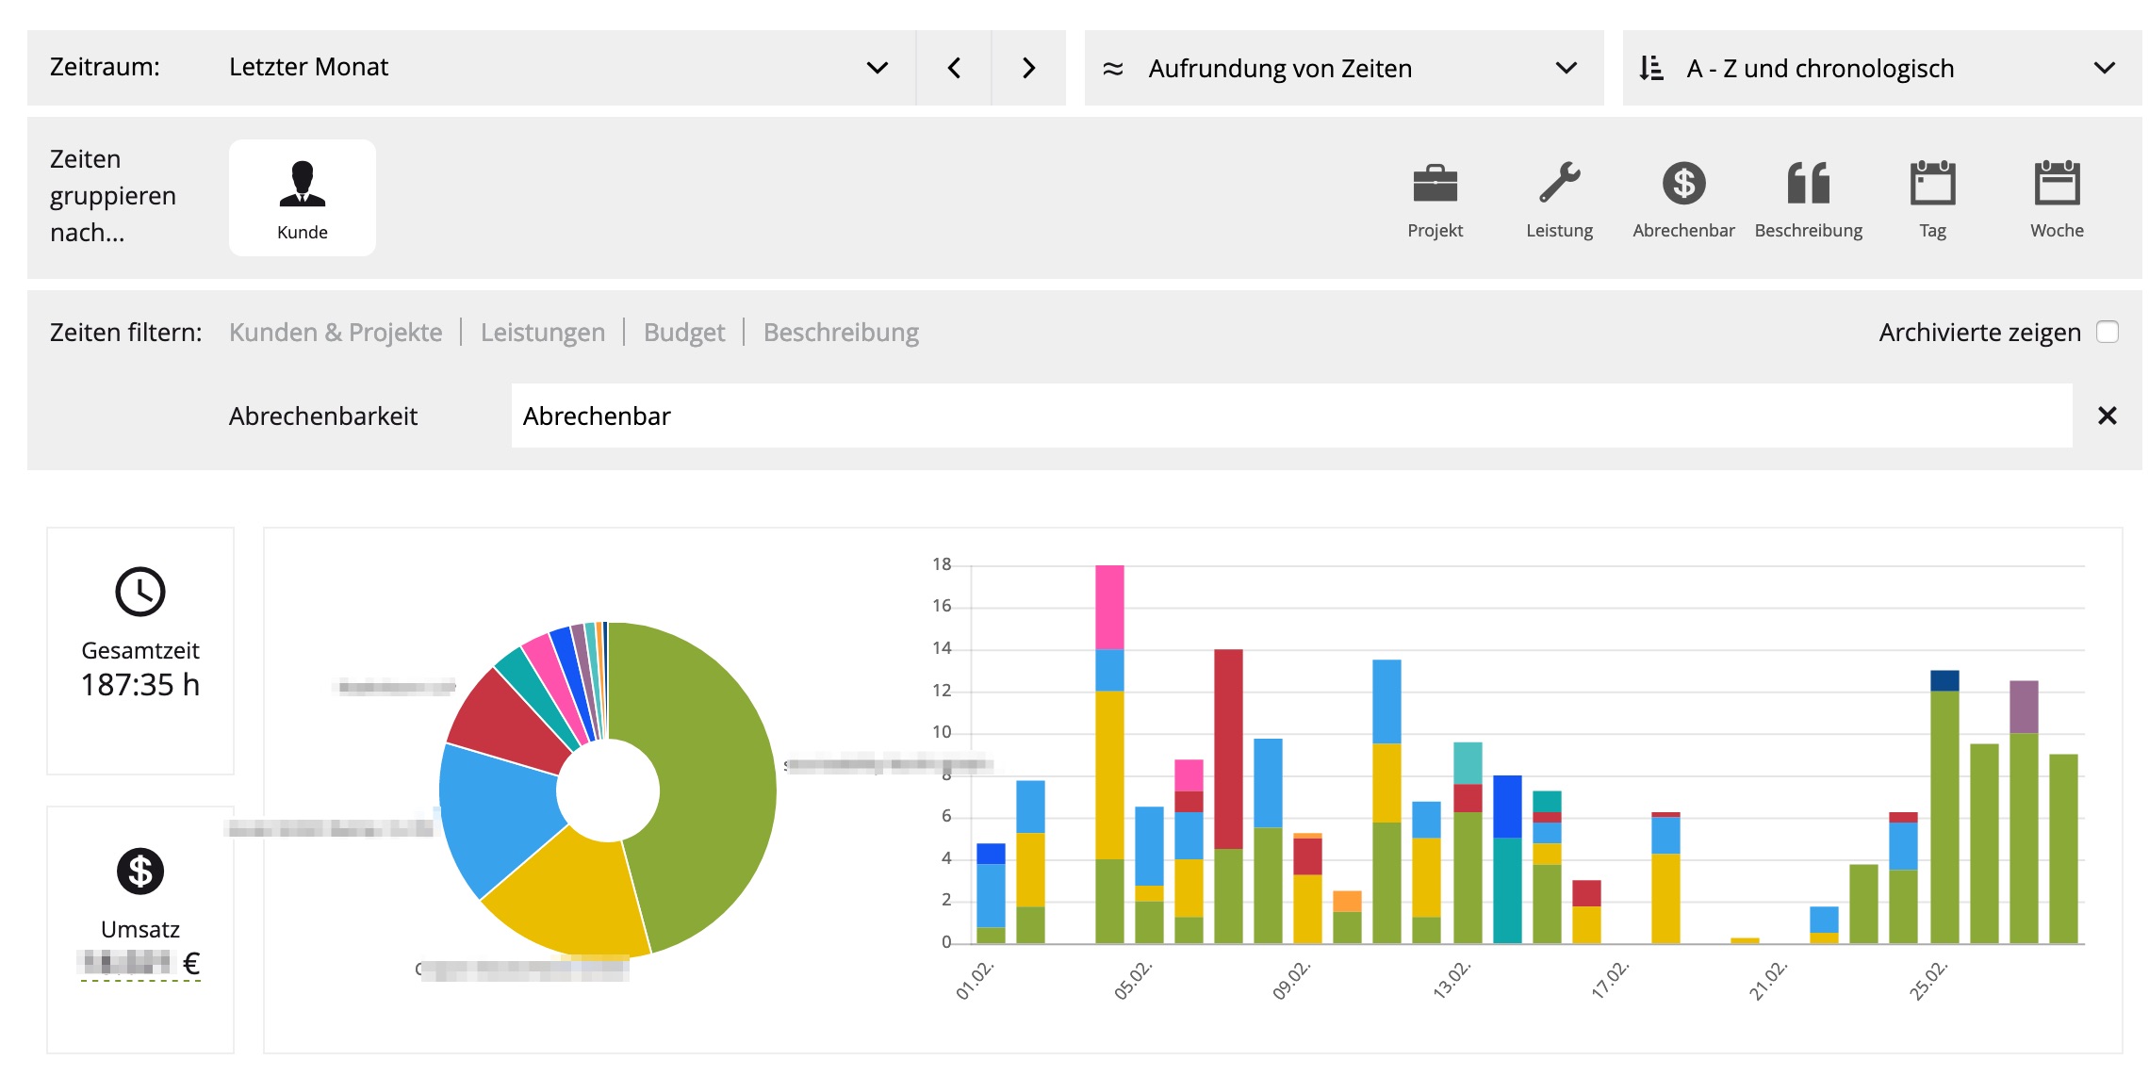Go to next period arrow
Screen dimensions: 2149x1076
[1028, 68]
